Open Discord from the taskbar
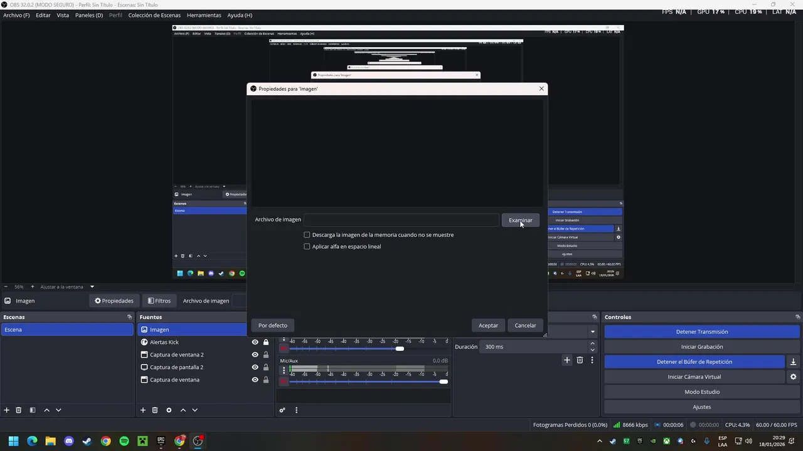The width and height of the screenshot is (803, 451). (x=69, y=441)
